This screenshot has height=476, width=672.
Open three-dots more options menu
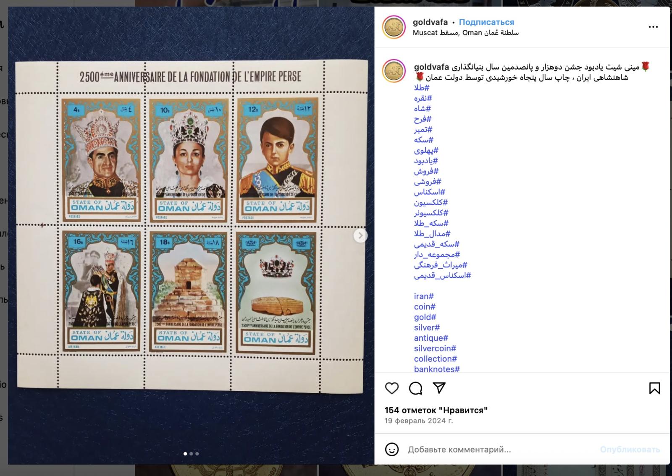point(653,27)
